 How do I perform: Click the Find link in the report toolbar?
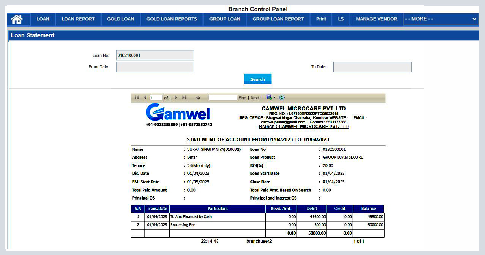[242, 97]
